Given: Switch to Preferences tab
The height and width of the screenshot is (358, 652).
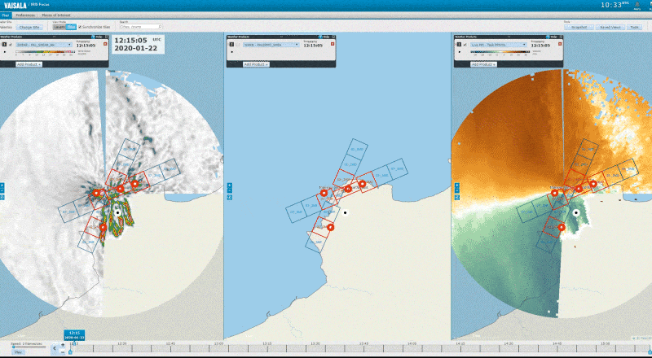Looking at the screenshot, I should 25,15.
